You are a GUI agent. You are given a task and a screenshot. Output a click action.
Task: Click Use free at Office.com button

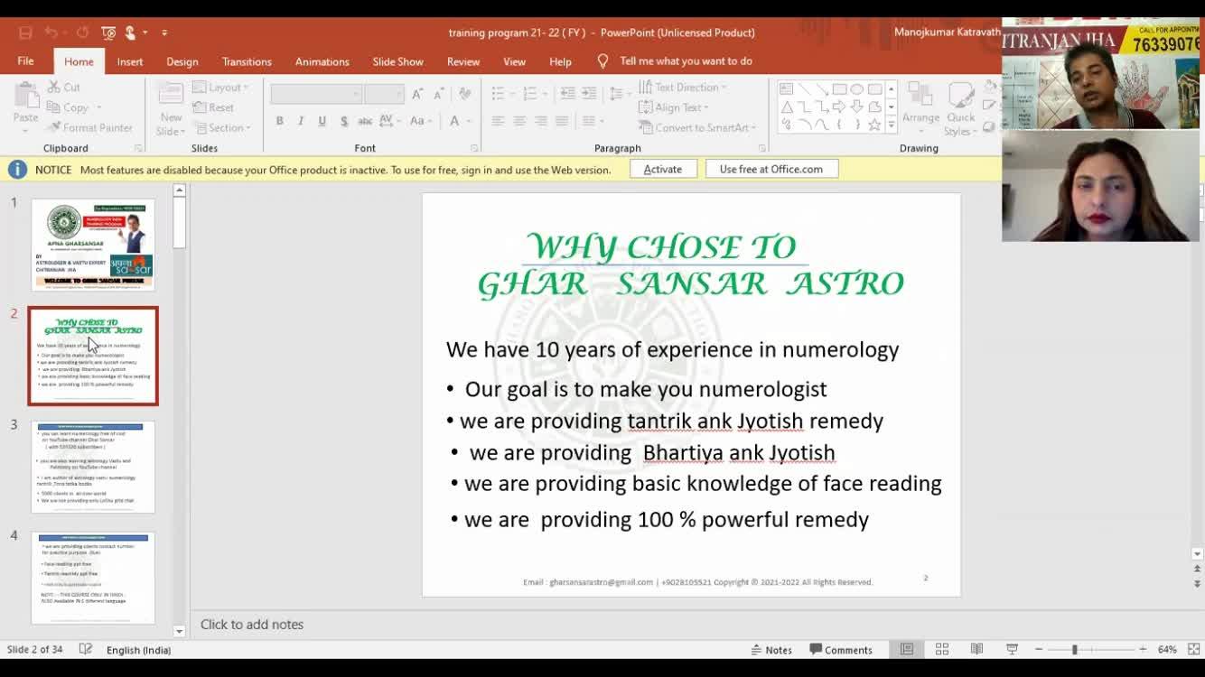[771, 169]
